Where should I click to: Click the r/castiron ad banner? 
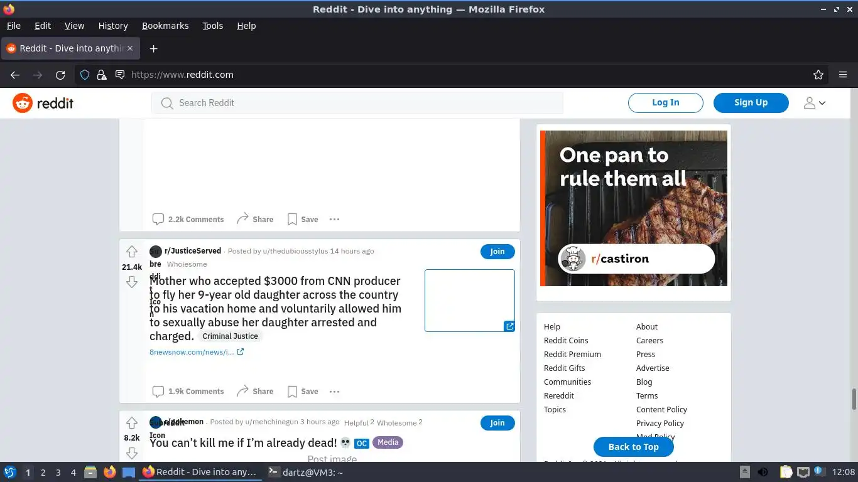(x=634, y=208)
